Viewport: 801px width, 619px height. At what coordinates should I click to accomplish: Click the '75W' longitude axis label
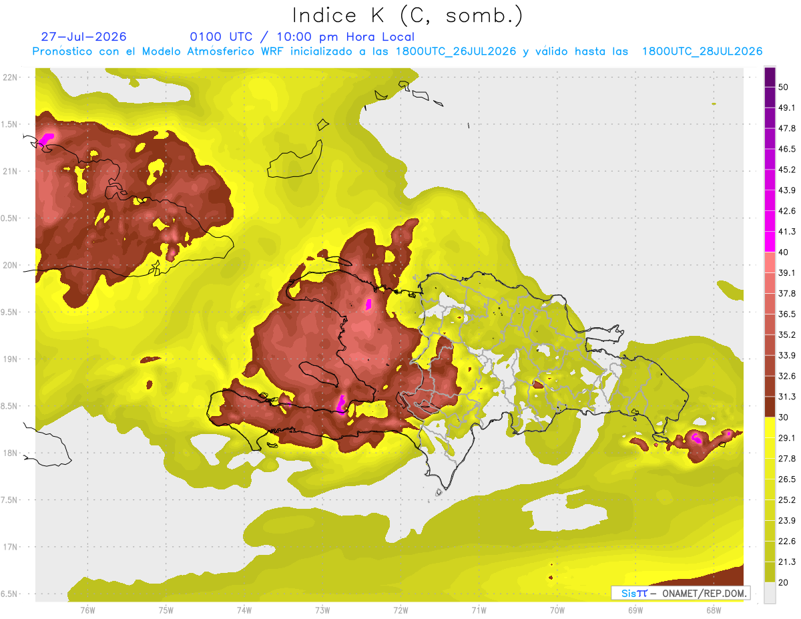pyautogui.click(x=166, y=610)
